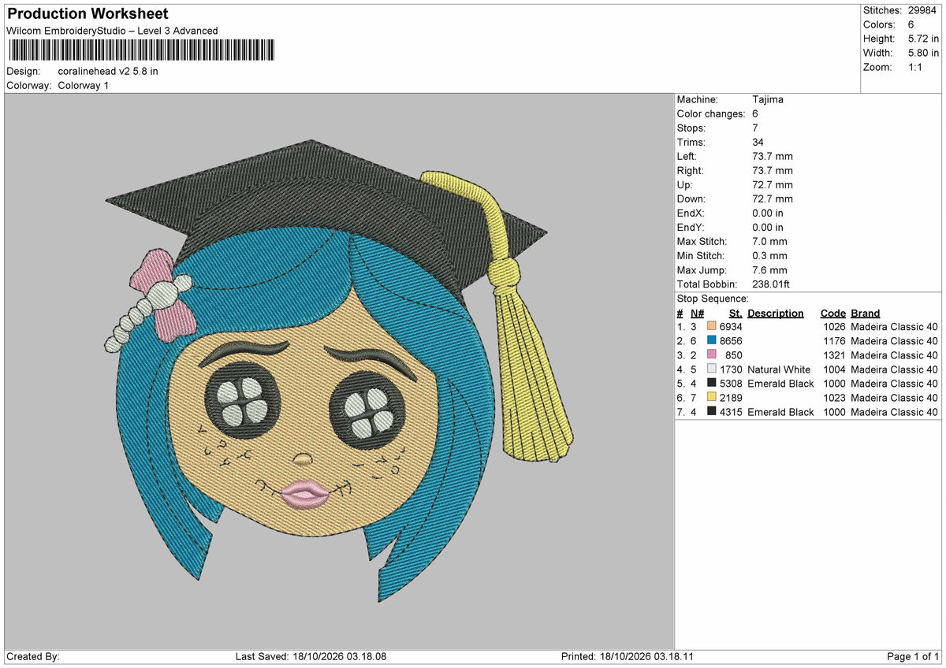Click code 1023 in stop 6 row
The image size is (946, 668).
pos(833,398)
